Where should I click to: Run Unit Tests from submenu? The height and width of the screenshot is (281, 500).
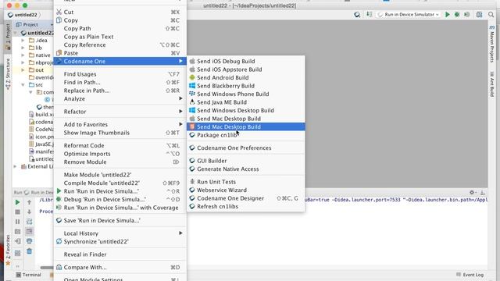point(245,182)
